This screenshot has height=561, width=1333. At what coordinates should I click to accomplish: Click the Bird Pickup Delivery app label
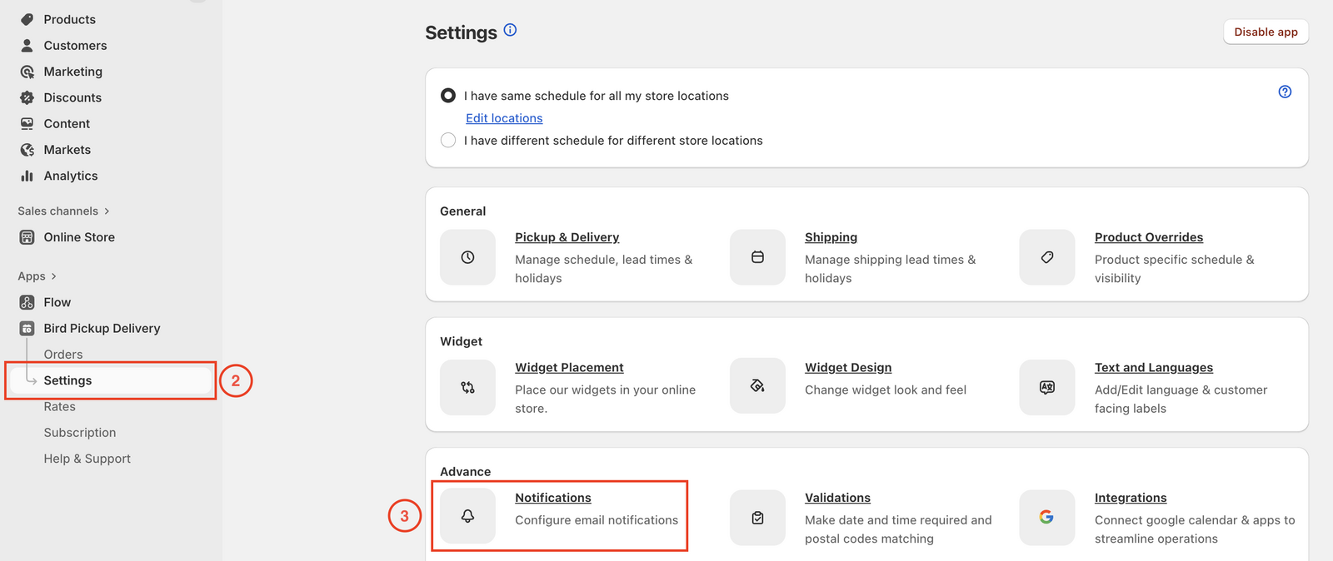(102, 328)
